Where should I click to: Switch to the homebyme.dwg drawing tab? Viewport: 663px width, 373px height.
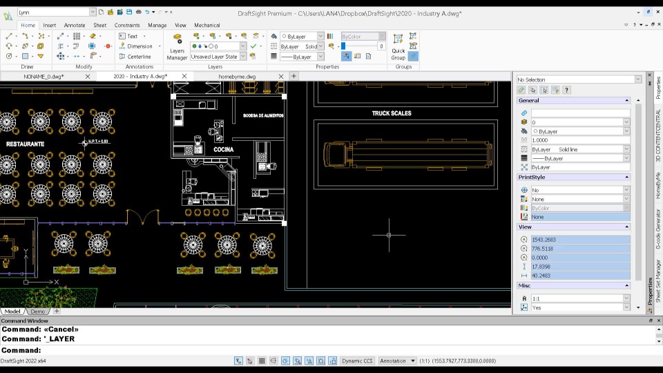point(237,77)
